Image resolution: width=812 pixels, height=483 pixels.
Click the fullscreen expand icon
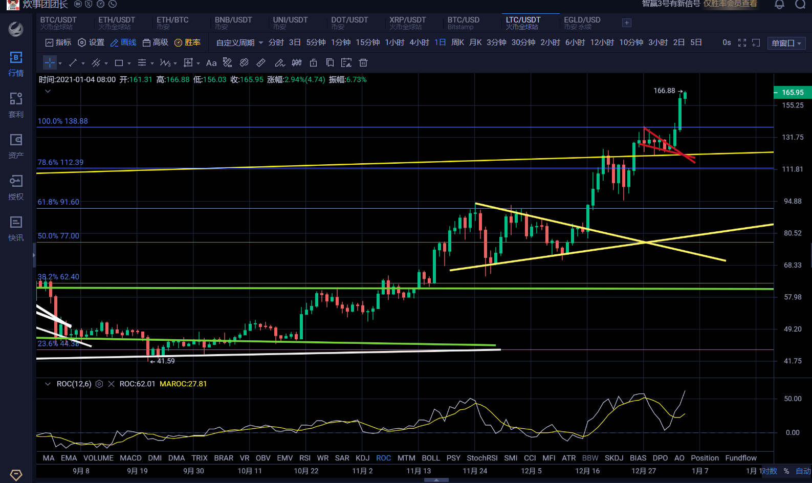coord(742,43)
